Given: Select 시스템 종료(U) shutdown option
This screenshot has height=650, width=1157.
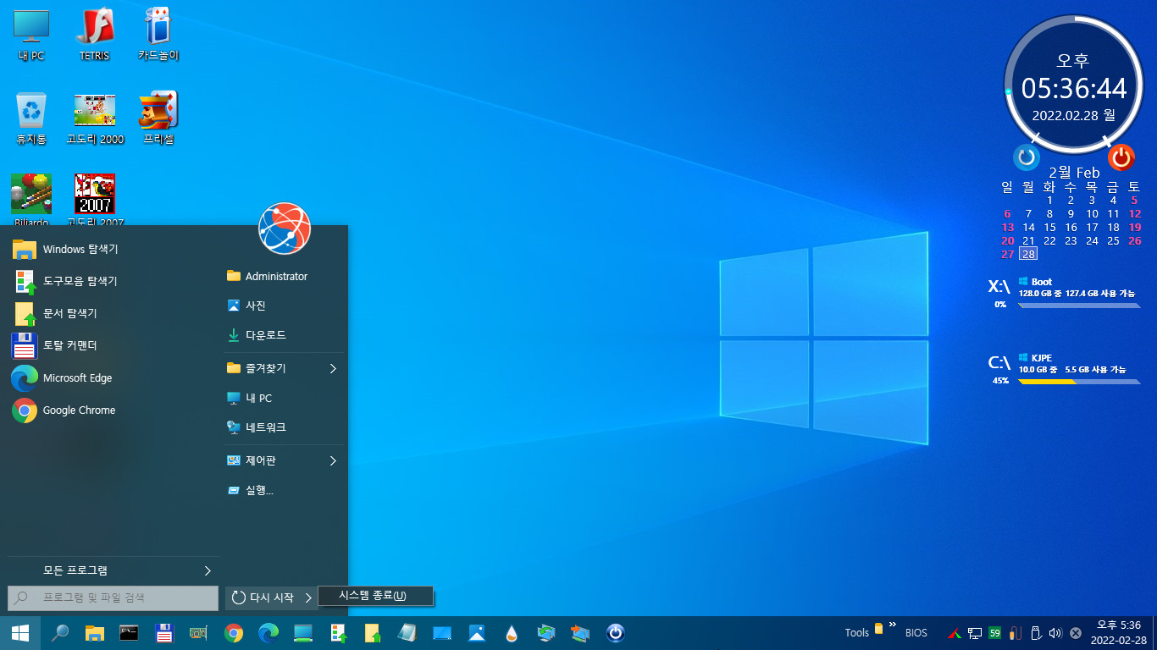Looking at the screenshot, I should pos(375,596).
